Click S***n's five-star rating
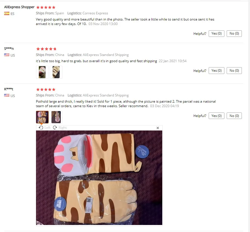 click(x=46, y=49)
